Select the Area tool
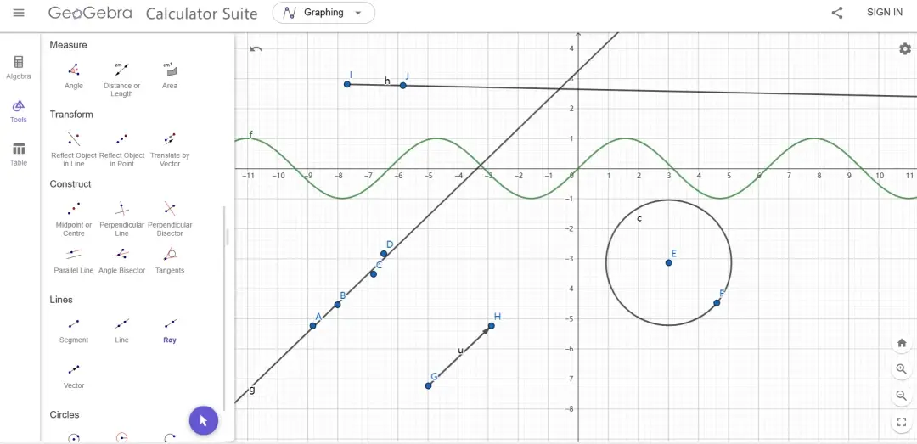Viewport: 917px width, 444px height. coord(170,76)
